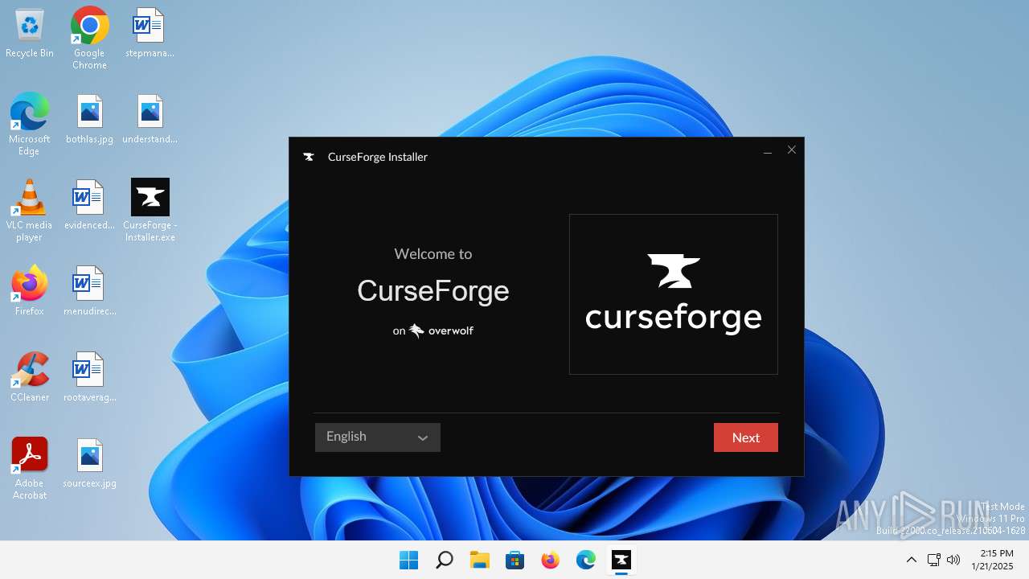
Task: Select the stepmana... Word document icon
Action: (150, 34)
